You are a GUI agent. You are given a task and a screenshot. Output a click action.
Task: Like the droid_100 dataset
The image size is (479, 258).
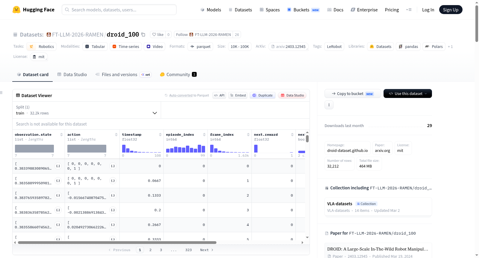[158, 34]
